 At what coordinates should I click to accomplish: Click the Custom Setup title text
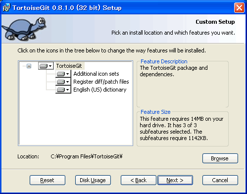[x=215, y=22]
